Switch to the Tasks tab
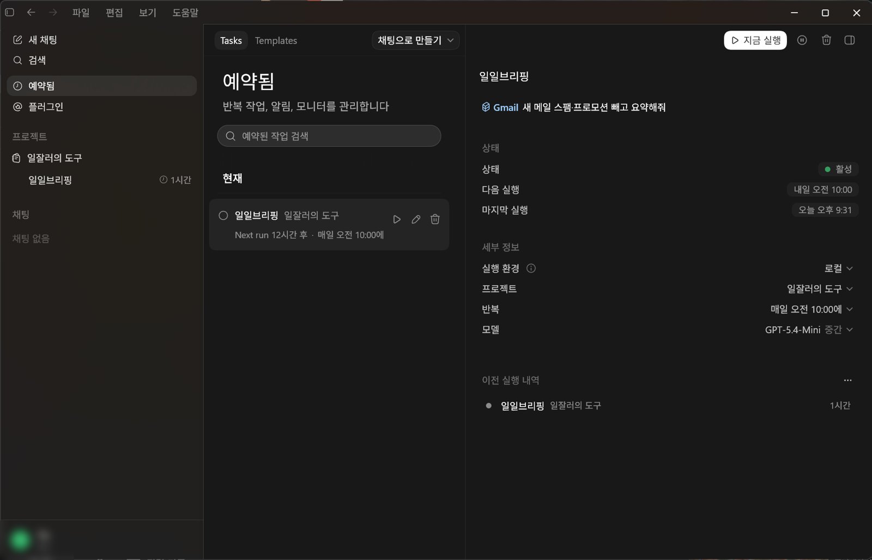Image resolution: width=872 pixels, height=560 pixels. click(231, 40)
